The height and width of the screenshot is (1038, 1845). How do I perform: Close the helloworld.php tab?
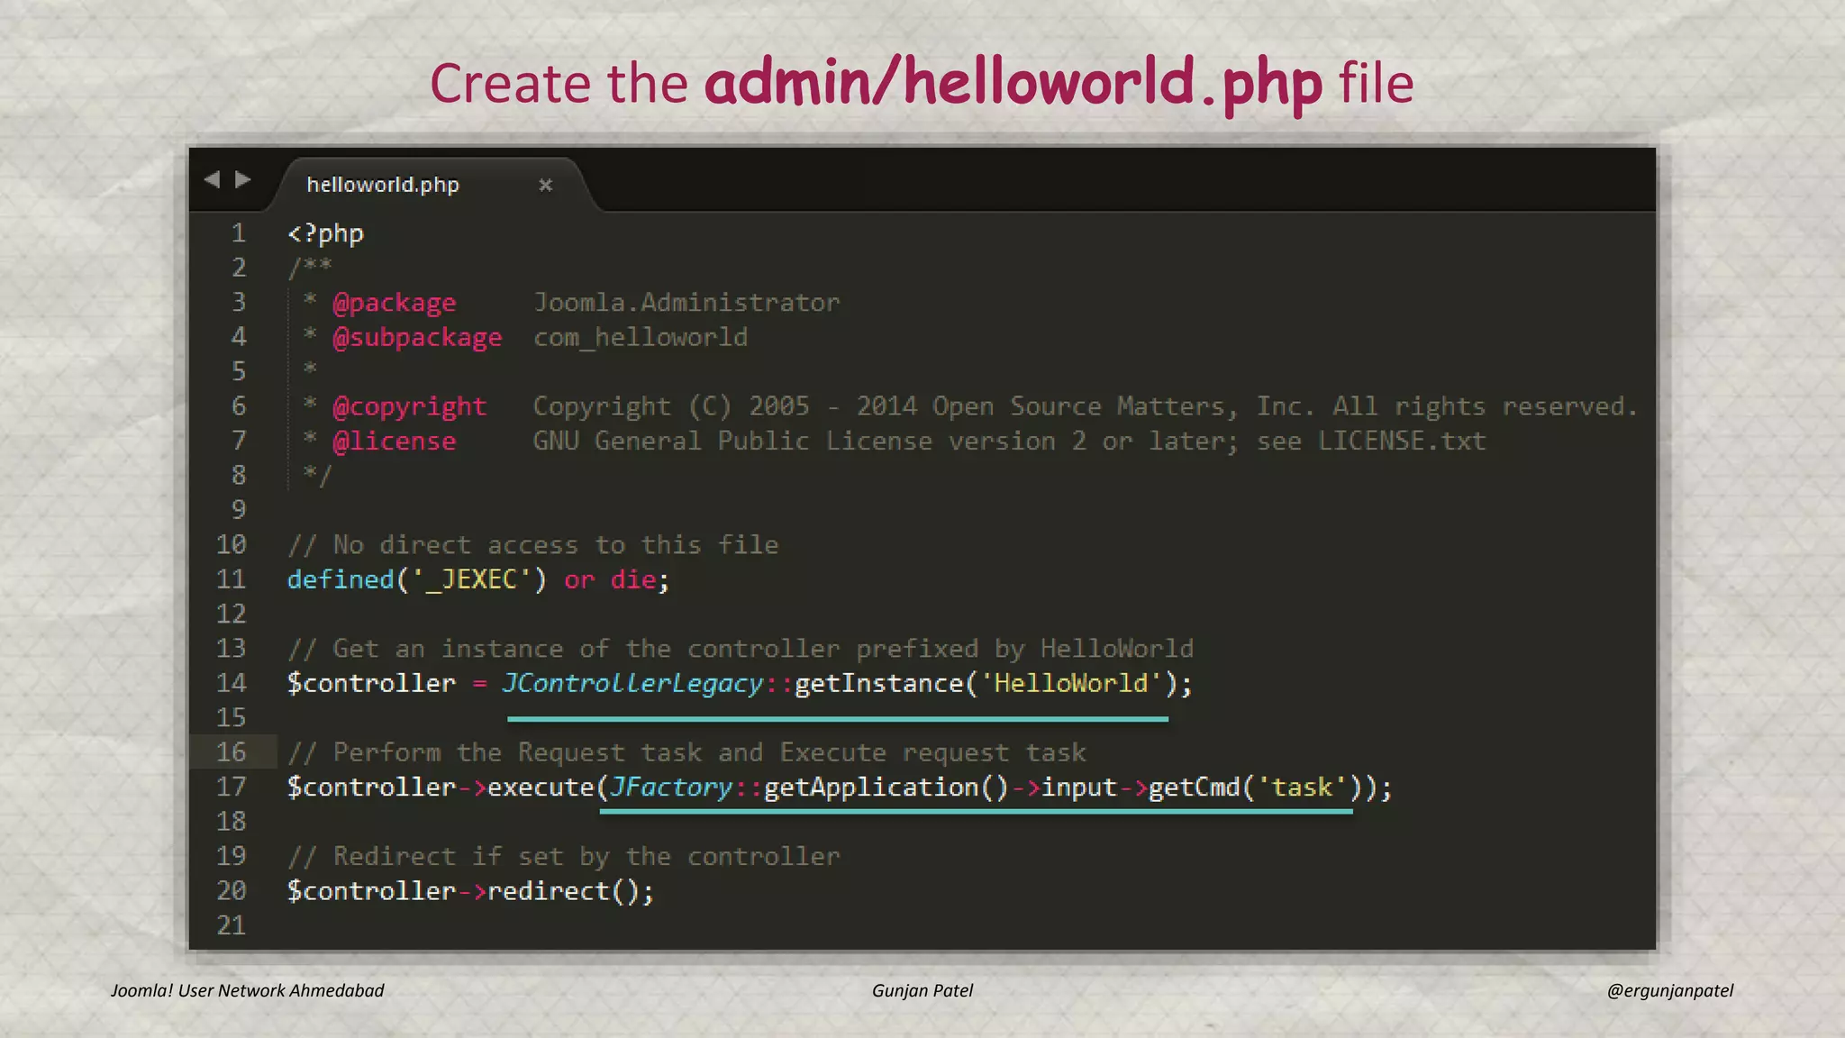(545, 185)
